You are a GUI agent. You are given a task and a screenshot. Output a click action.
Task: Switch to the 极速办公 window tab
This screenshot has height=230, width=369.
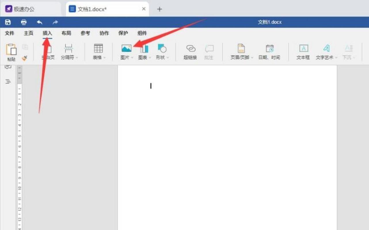tap(31, 9)
